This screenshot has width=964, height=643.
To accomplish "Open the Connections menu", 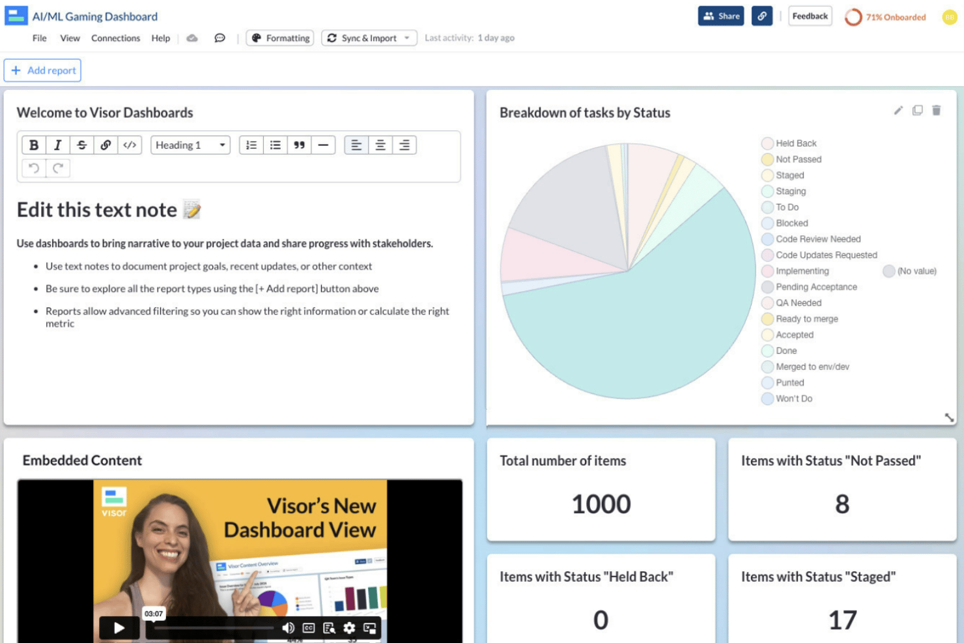I will point(115,38).
